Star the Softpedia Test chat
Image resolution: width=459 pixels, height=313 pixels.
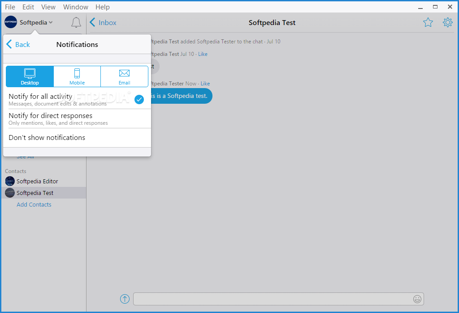click(428, 22)
